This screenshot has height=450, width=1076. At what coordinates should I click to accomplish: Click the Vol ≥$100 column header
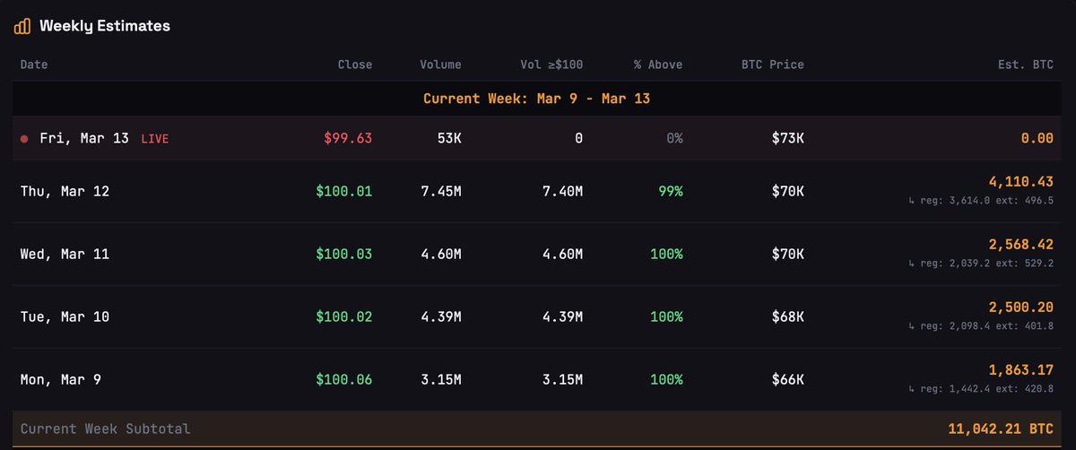551,65
